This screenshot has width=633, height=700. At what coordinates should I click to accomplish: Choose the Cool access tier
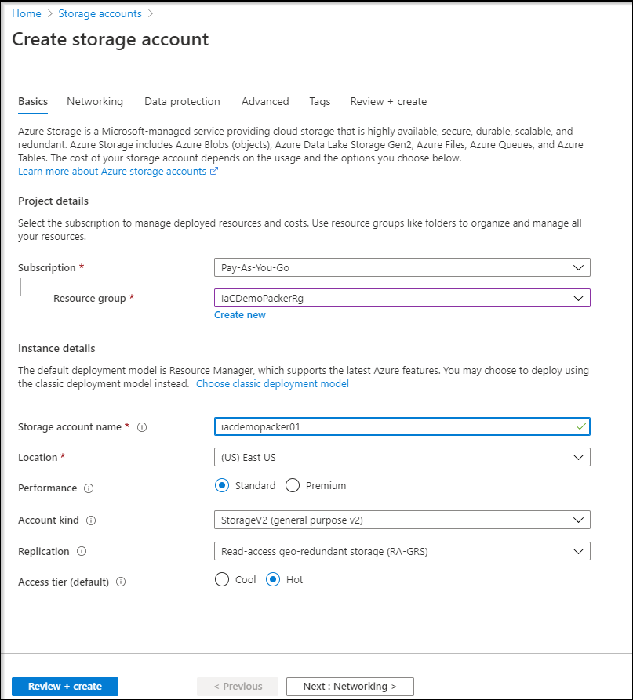tap(222, 579)
